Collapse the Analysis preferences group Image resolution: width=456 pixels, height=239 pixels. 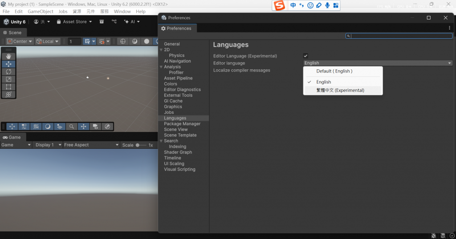pos(161,67)
